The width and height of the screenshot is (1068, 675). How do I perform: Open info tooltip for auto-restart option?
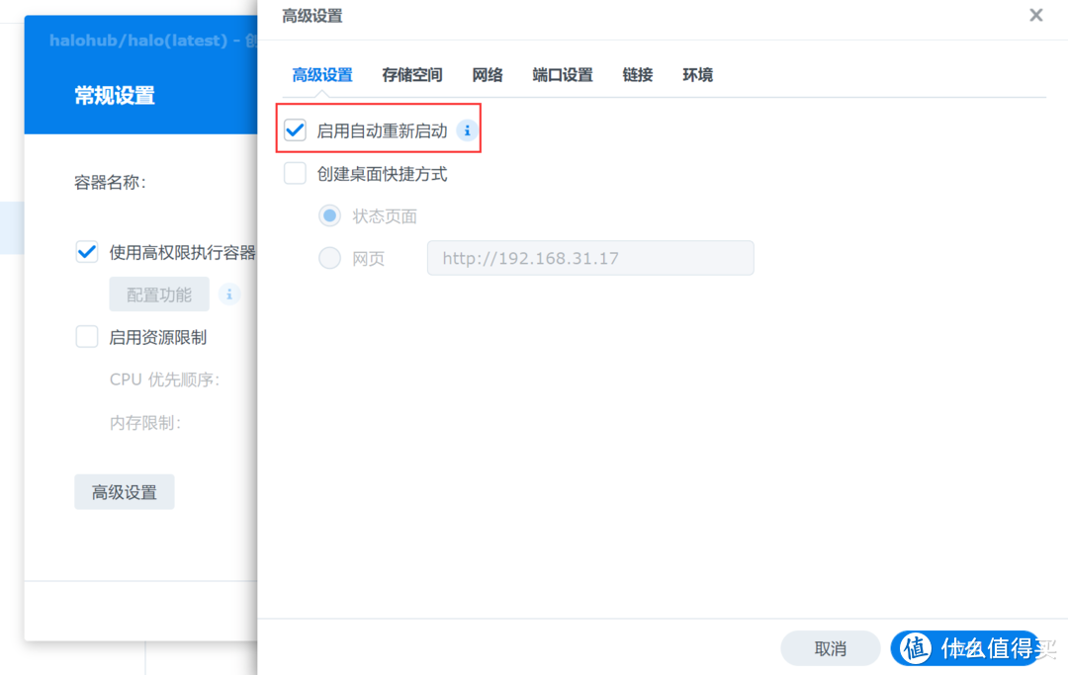467,130
